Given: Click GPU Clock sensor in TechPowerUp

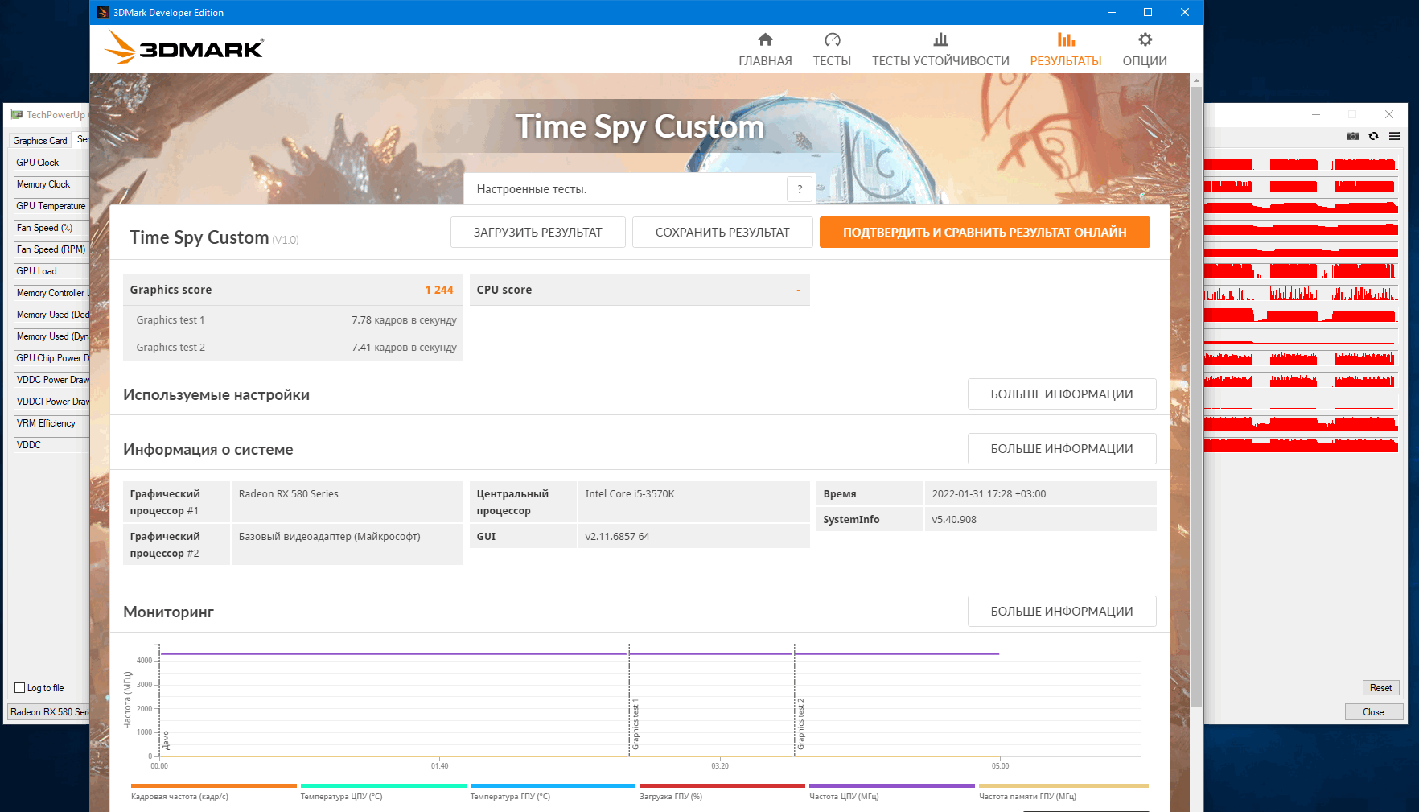Looking at the screenshot, I should pos(51,163).
